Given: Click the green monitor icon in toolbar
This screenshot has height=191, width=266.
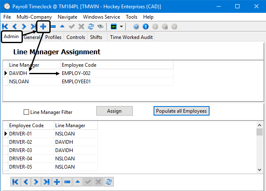Looking at the screenshot, I should (x=114, y=26).
